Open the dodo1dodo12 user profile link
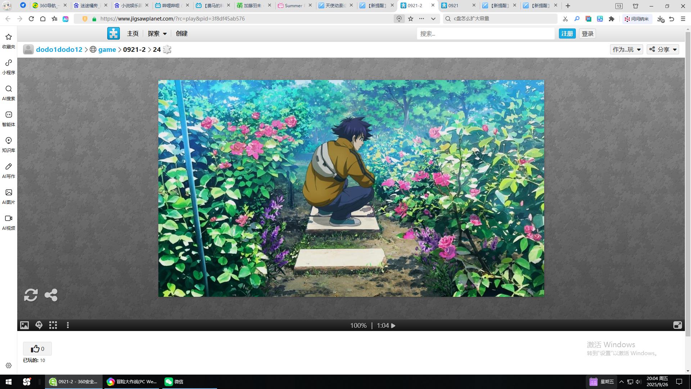 tap(59, 50)
